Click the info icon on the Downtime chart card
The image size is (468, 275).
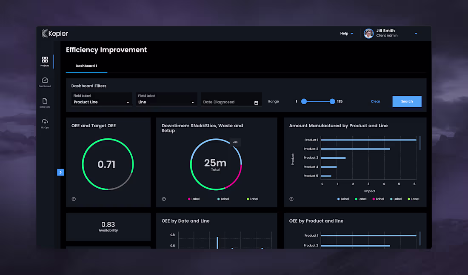point(163,199)
